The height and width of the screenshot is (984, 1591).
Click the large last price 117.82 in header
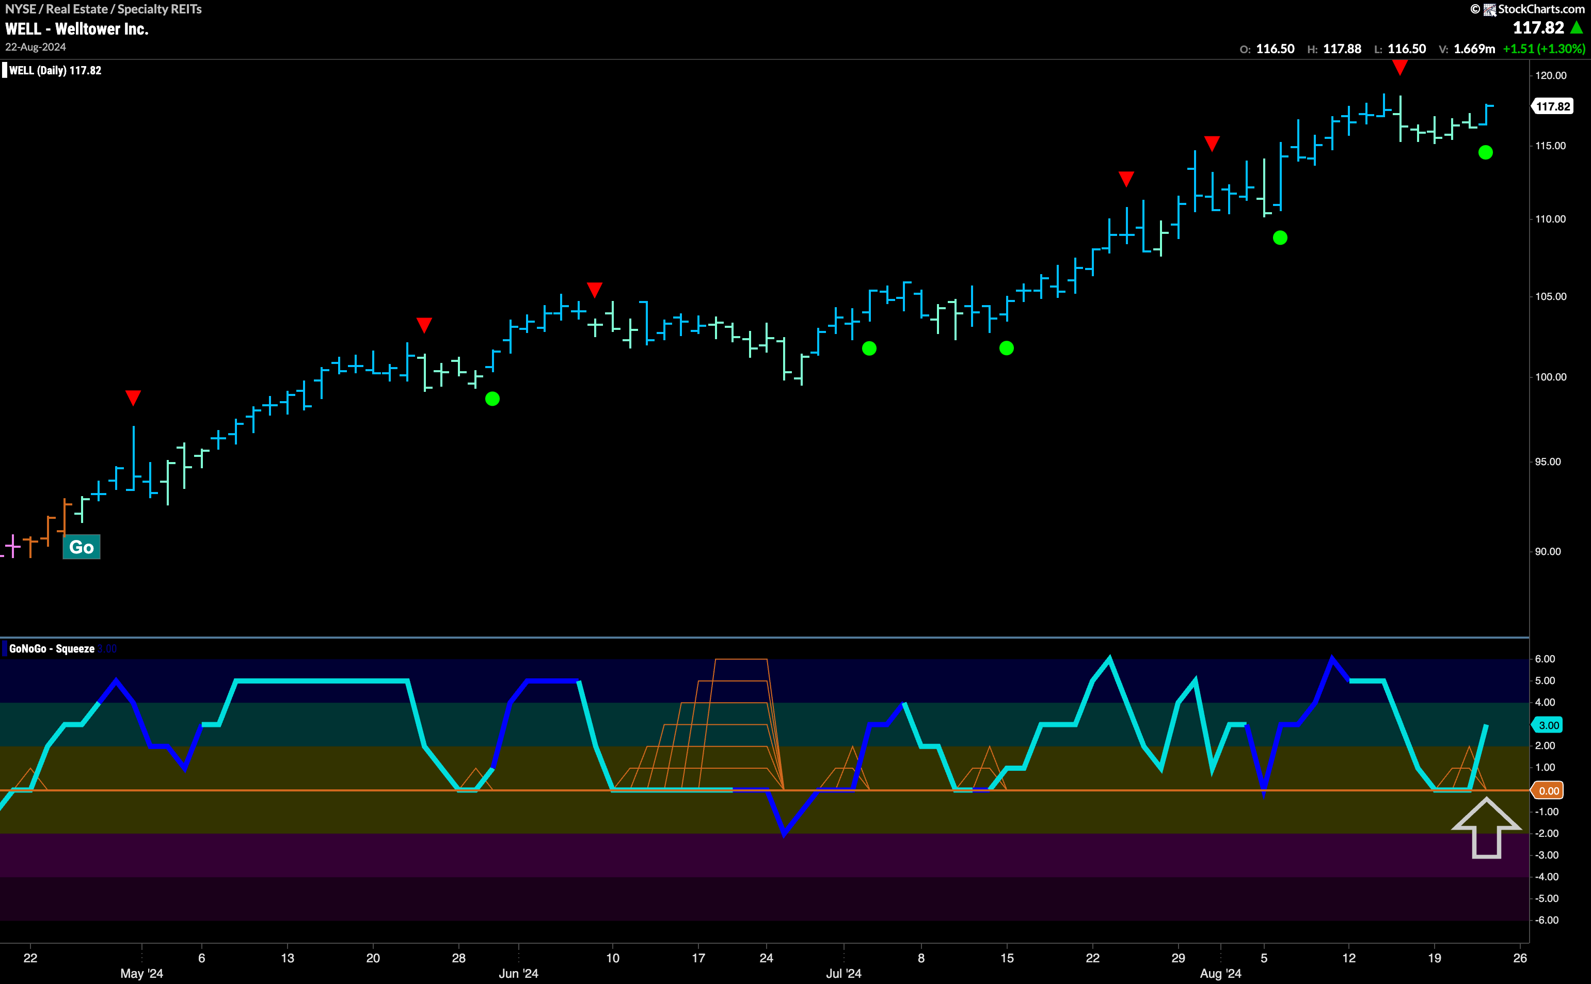point(1538,27)
